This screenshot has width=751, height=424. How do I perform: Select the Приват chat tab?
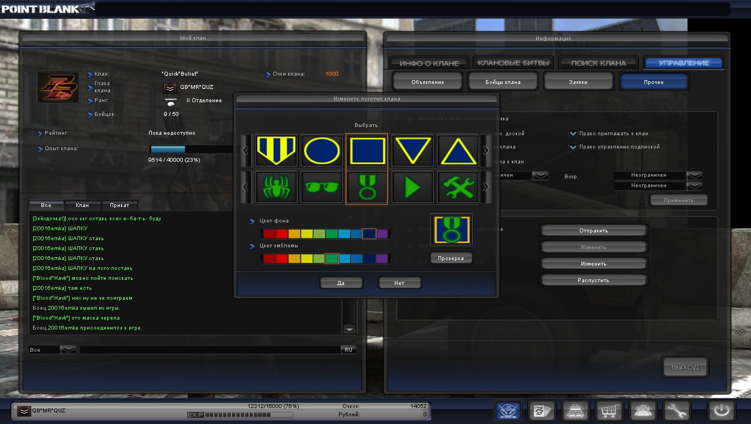[120, 205]
